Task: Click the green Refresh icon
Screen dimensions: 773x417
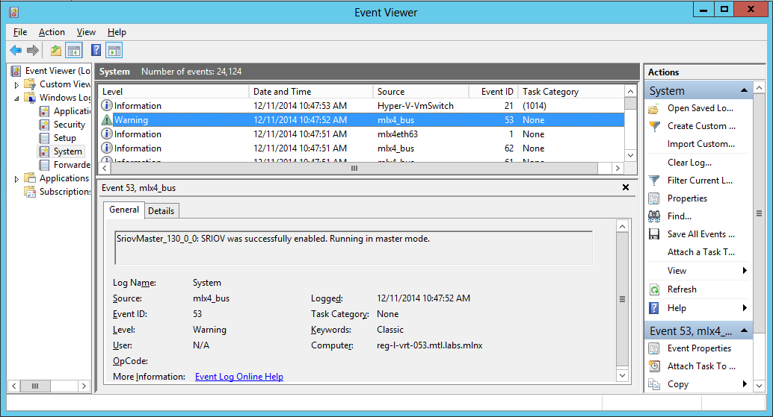Action: [x=654, y=289]
